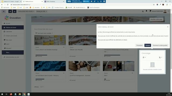Click Modifier cette page button

coord(156,19)
